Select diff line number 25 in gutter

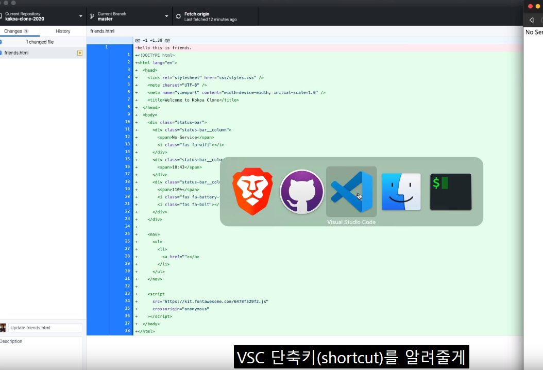[127, 234]
